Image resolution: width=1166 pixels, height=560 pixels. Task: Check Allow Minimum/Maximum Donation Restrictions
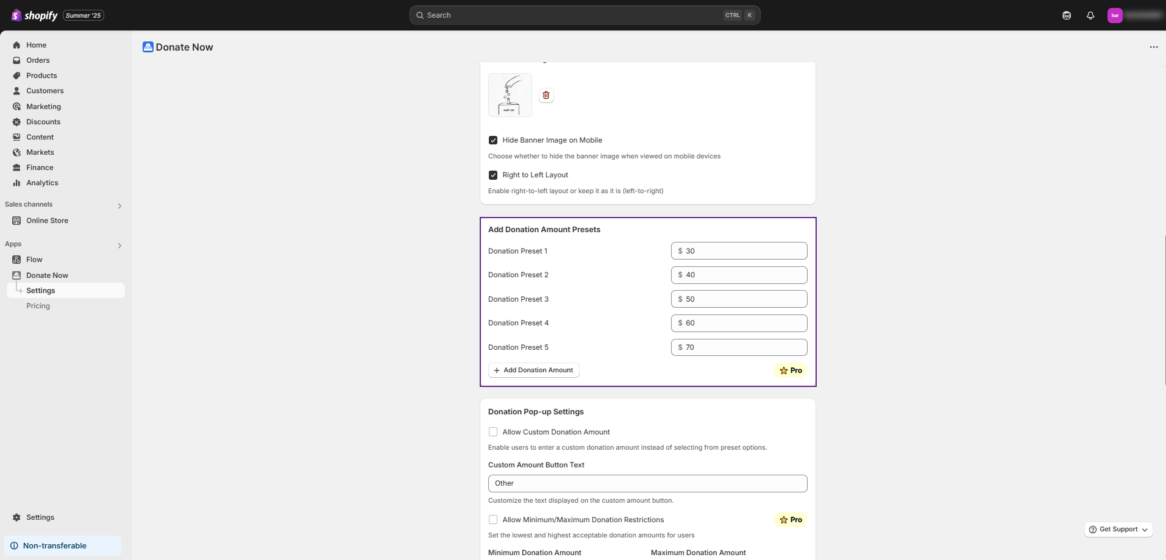(x=493, y=520)
